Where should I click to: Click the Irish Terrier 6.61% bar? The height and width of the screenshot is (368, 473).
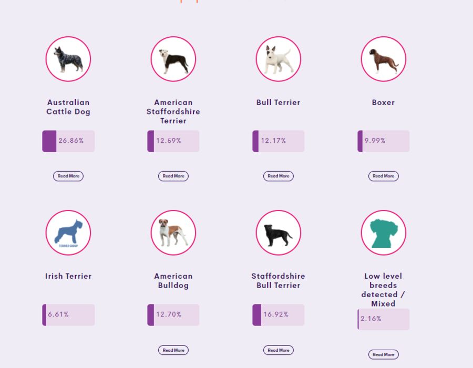[68, 315]
